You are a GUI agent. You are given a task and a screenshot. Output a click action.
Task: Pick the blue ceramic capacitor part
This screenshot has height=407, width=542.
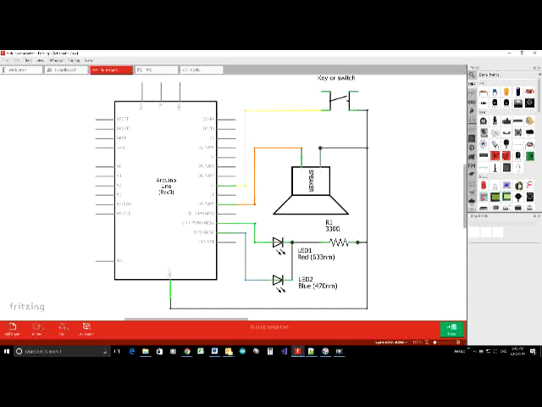pyautogui.click(x=495, y=92)
